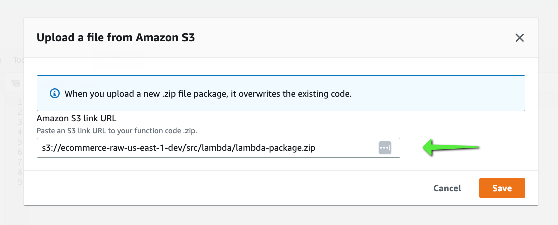Cancel the S3 file upload
The image size is (558, 225).
[447, 188]
